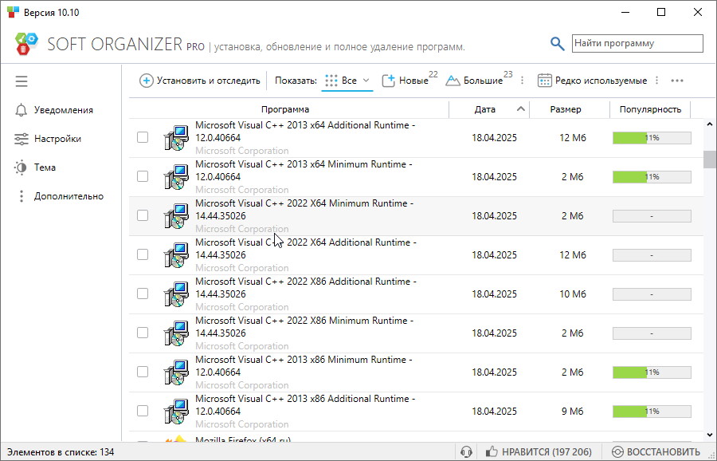Image resolution: width=717 pixels, height=461 pixels.
Task: Click installer icon of 2022 X86 Additional Runtime
Action: (176, 294)
